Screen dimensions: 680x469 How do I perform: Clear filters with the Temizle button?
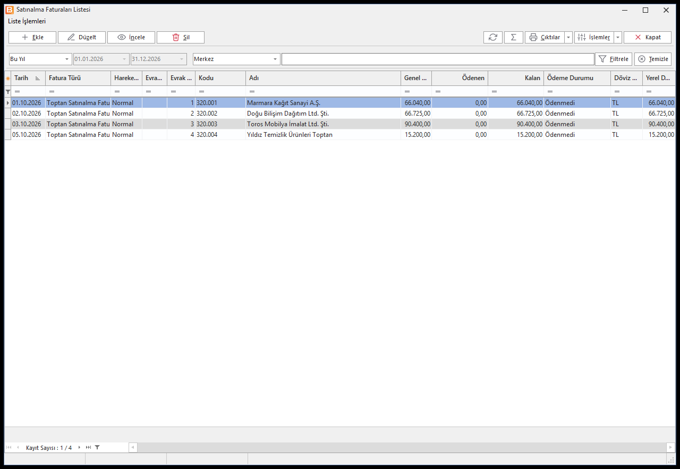point(653,59)
